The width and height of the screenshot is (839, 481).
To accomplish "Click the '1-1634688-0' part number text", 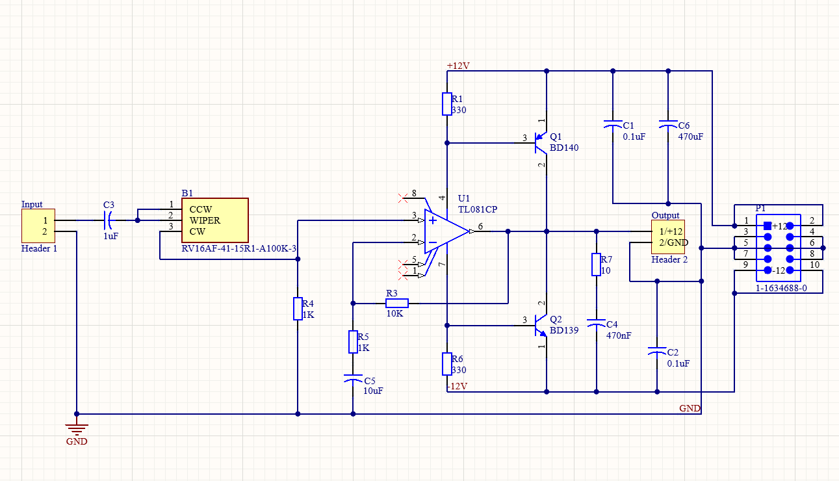I will click(782, 288).
